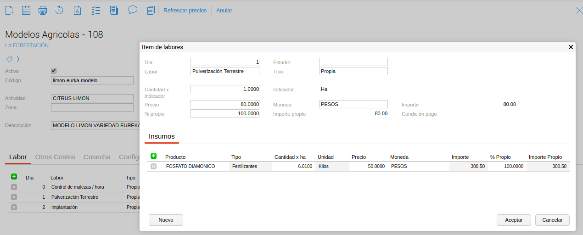Expand the tags chevron arrow
This screenshot has height=235, width=583.
[x=18, y=59]
